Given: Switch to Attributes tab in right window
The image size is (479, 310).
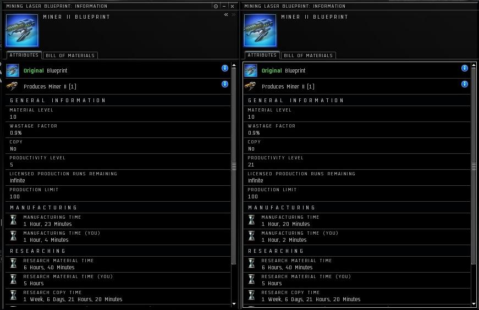Looking at the screenshot, I should (262, 55).
